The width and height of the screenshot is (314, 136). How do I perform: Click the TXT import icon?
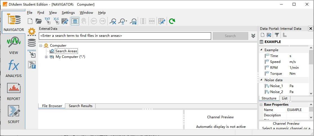tap(48, 21)
